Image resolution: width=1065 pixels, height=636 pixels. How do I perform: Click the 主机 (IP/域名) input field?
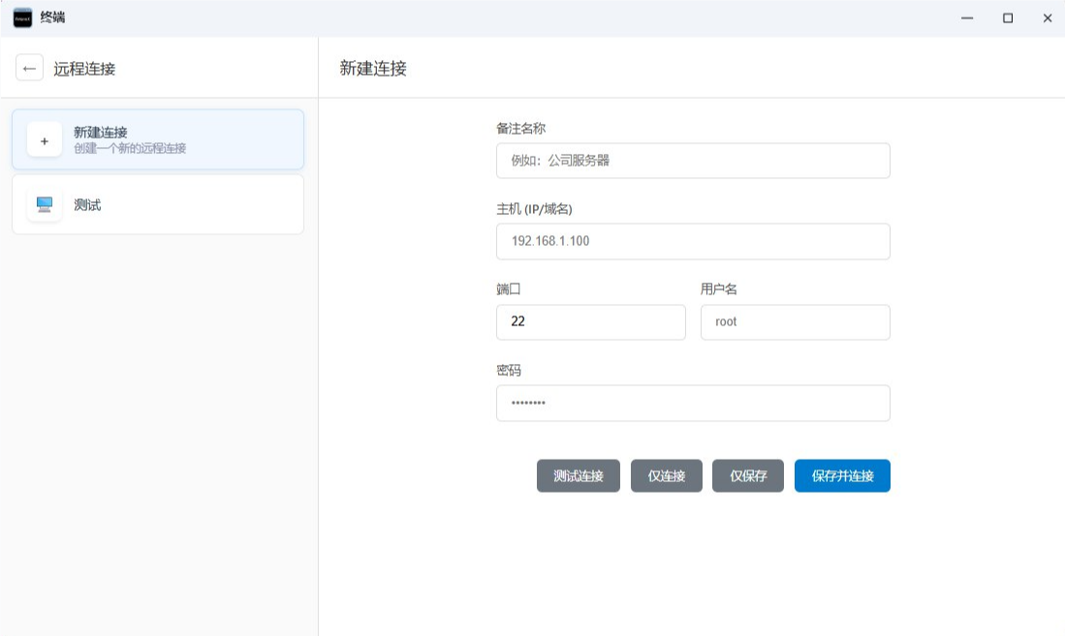(x=693, y=241)
